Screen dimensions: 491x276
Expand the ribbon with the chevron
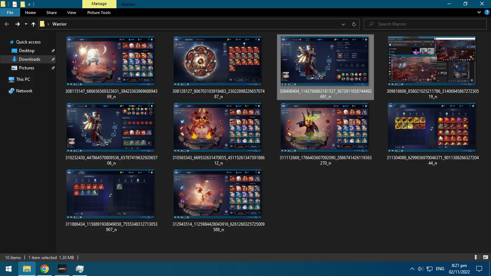tap(479, 12)
